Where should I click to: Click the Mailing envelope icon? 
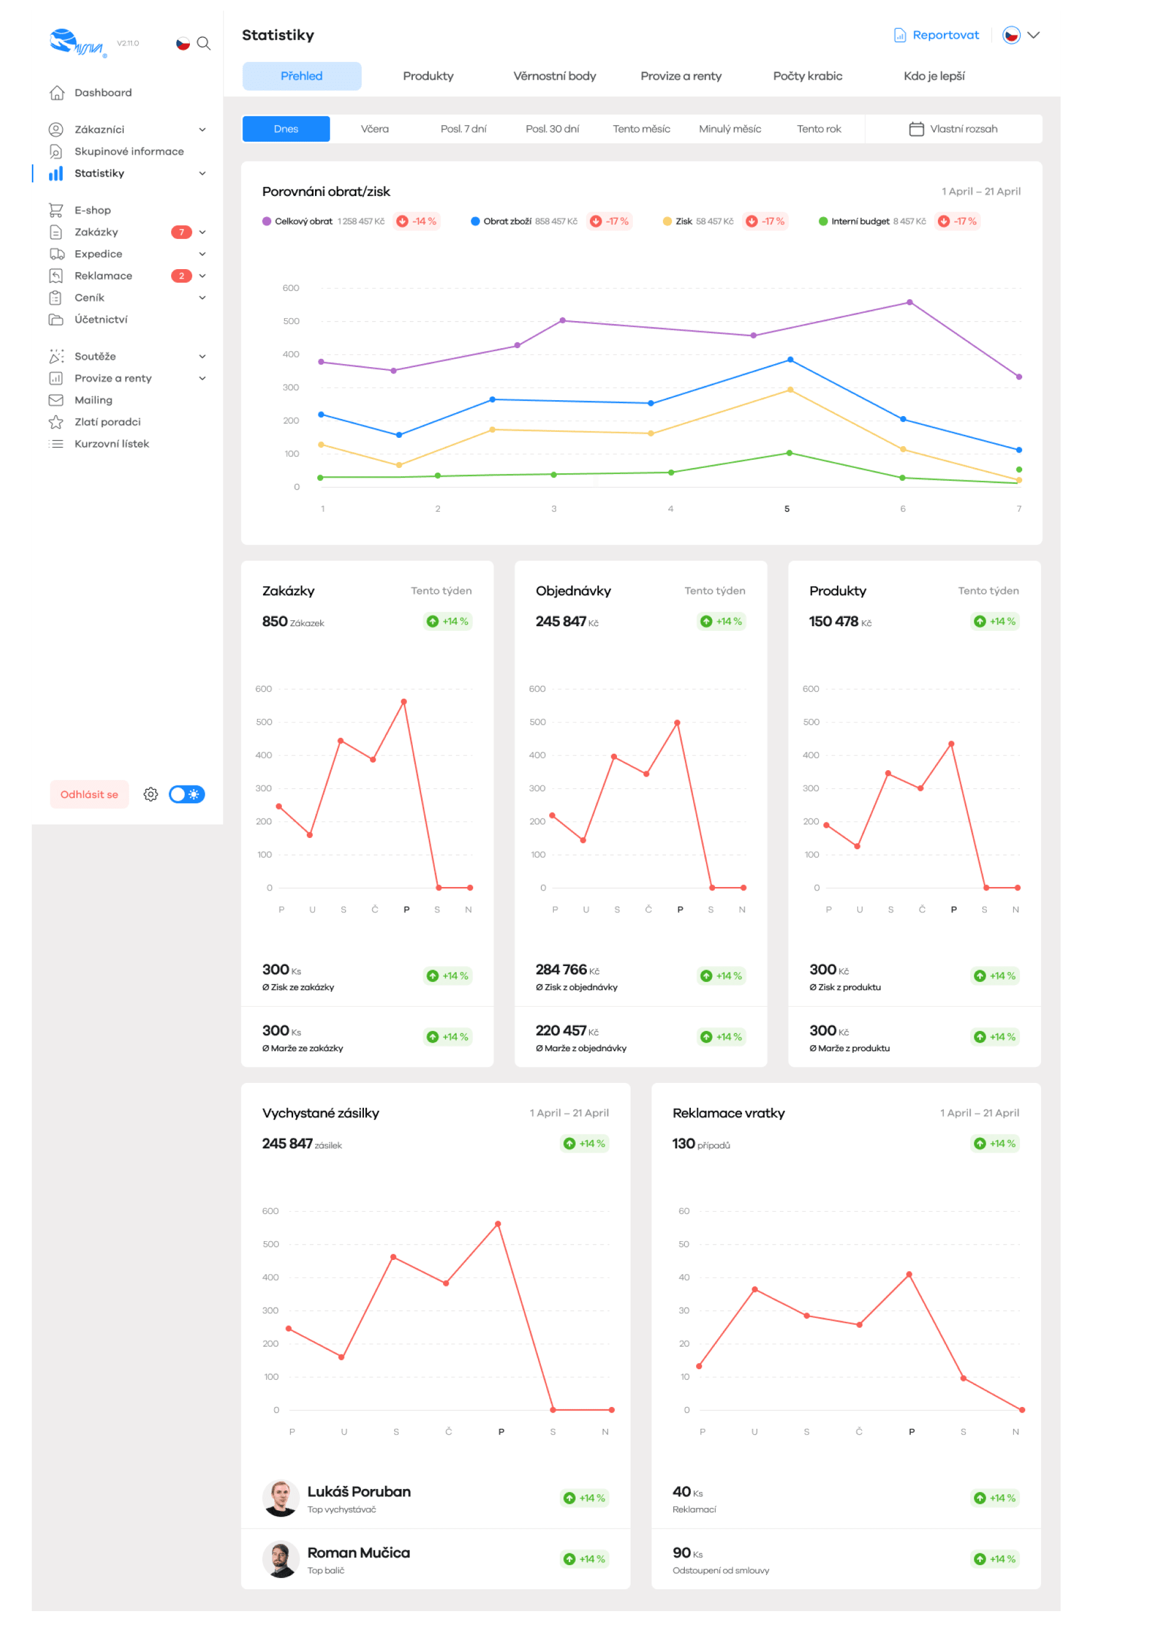56,400
